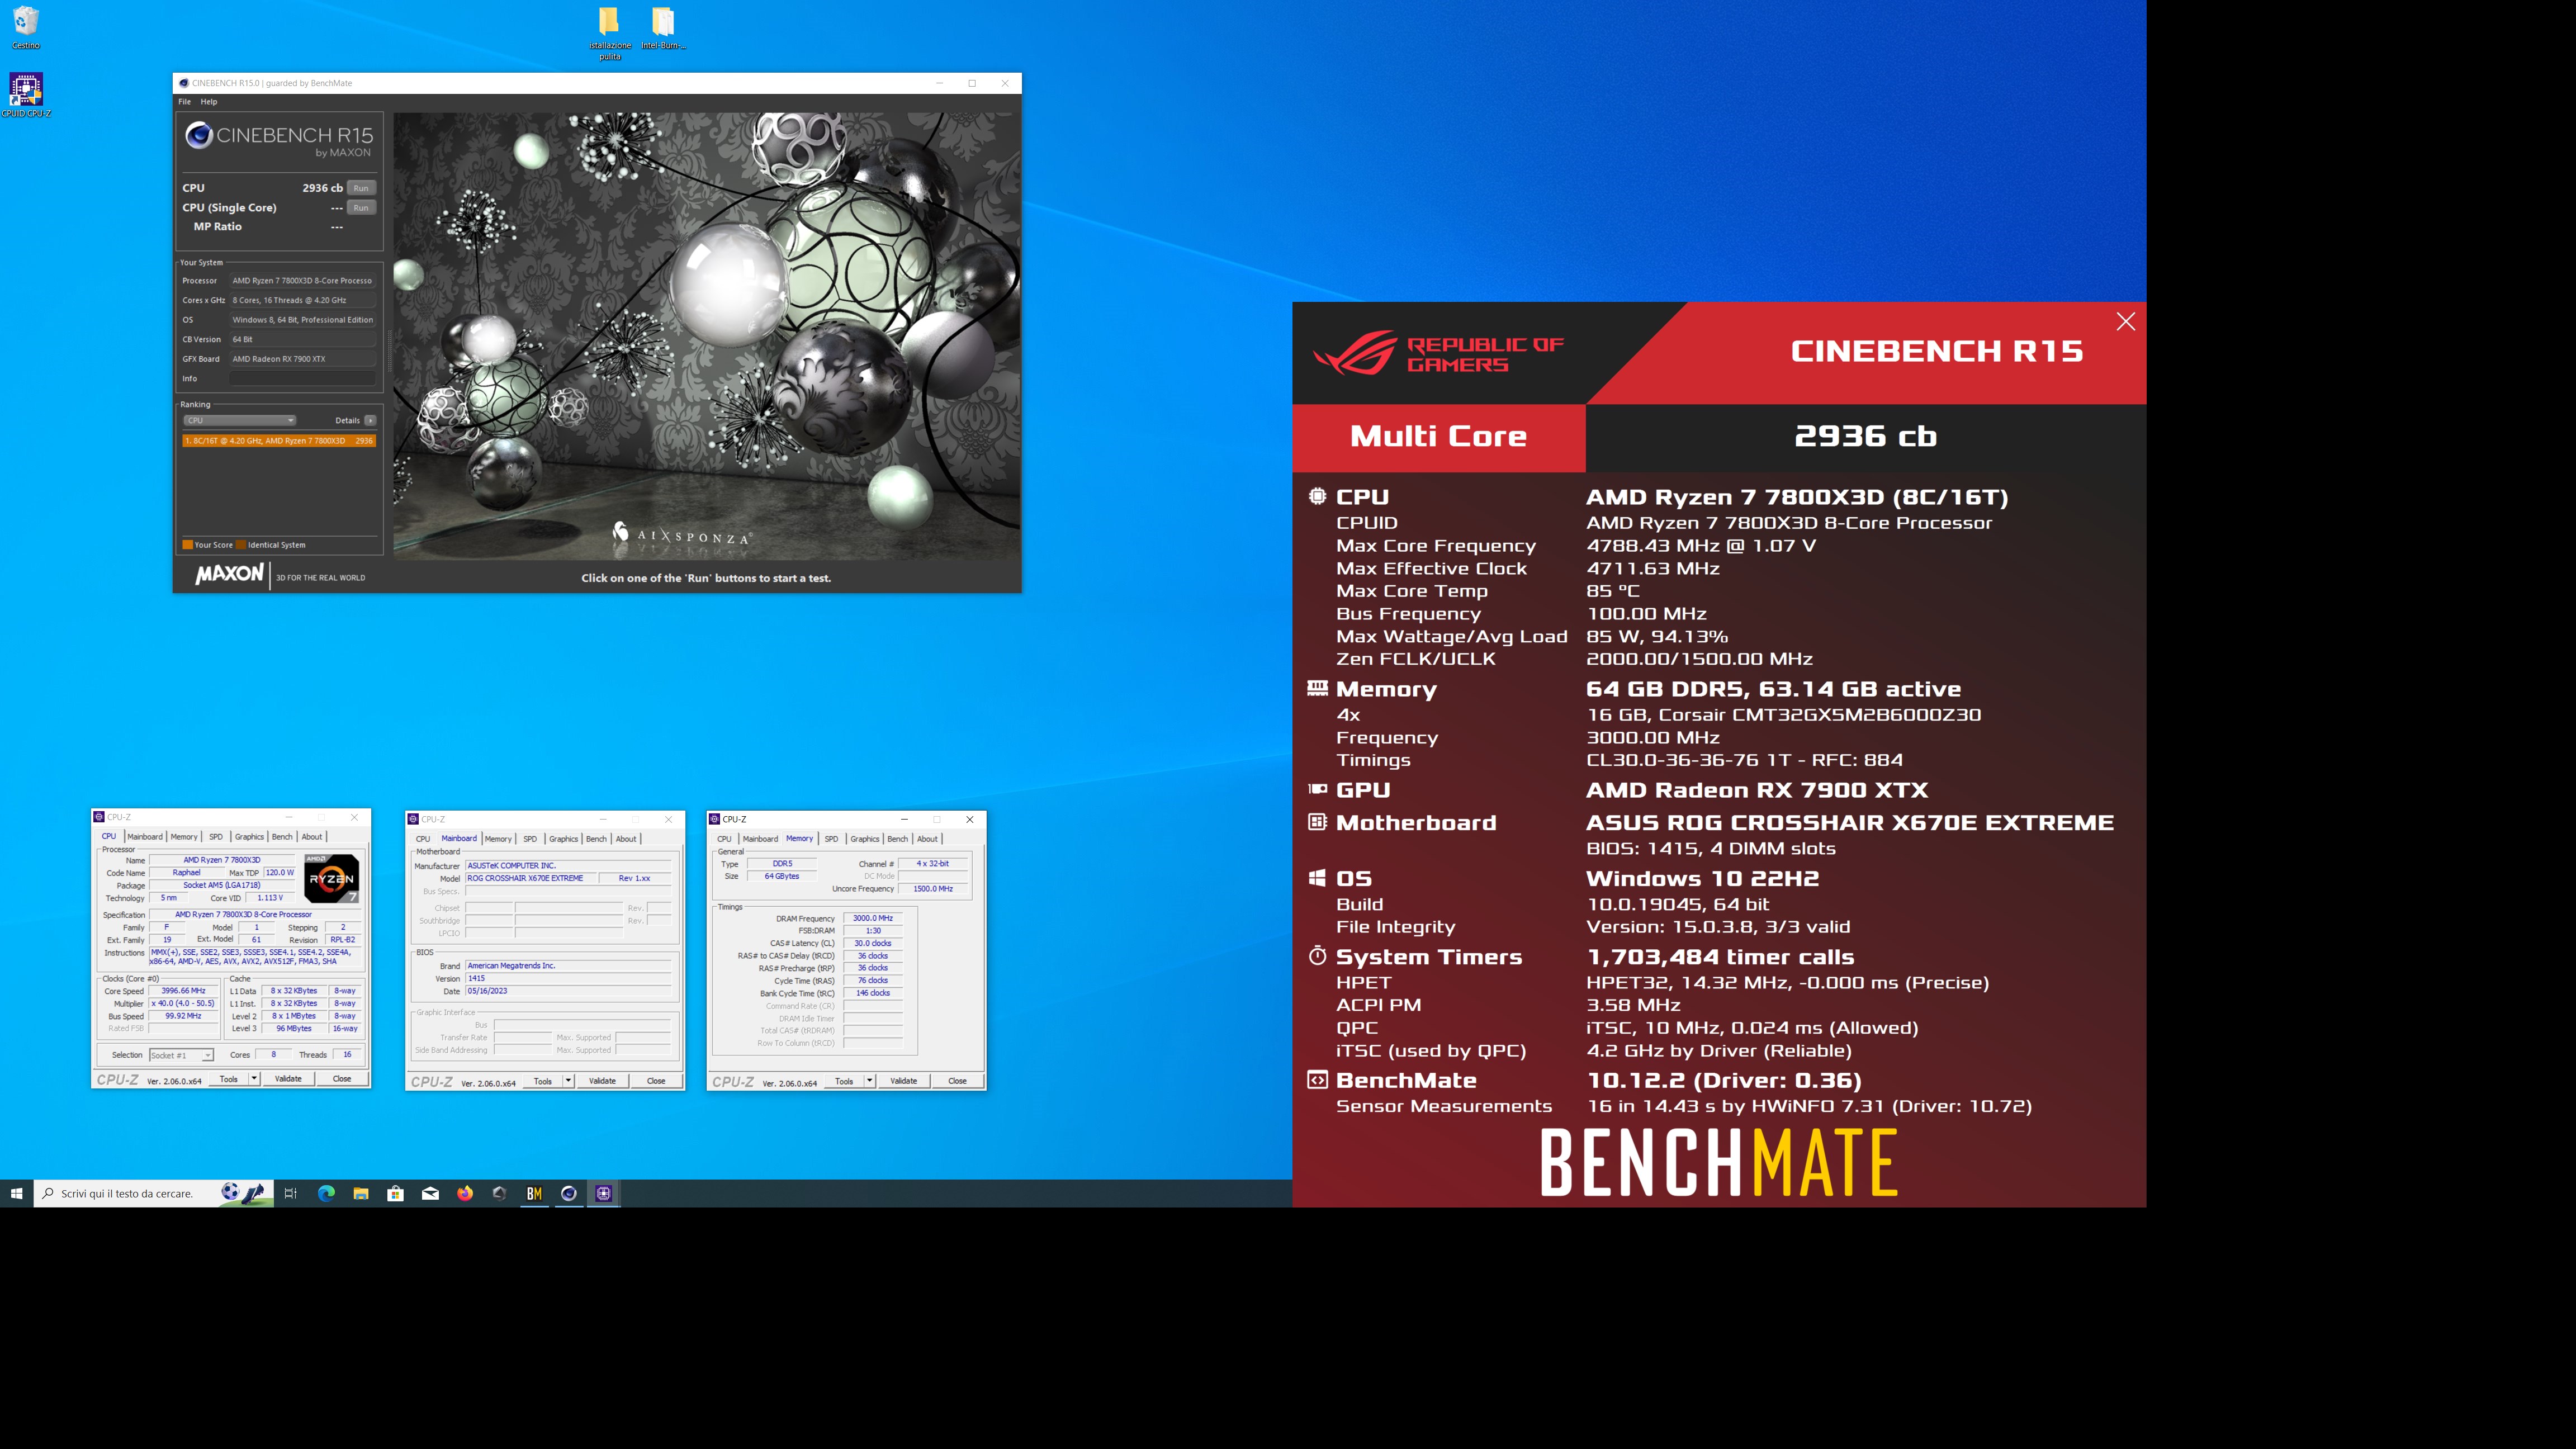Screen dimensions: 2576x1449
Task: Open Task View from the taskbar
Action: coord(291,1193)
